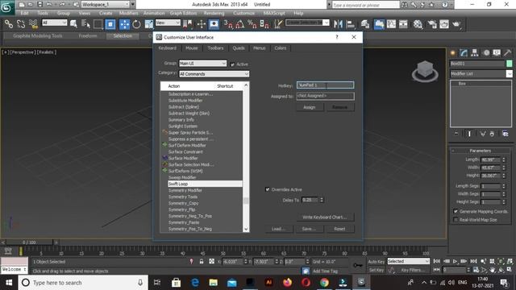Viewport: 516px width, 290px height.
Task: Uncheck Generate Mapping Coords
Action: point(456,211)
